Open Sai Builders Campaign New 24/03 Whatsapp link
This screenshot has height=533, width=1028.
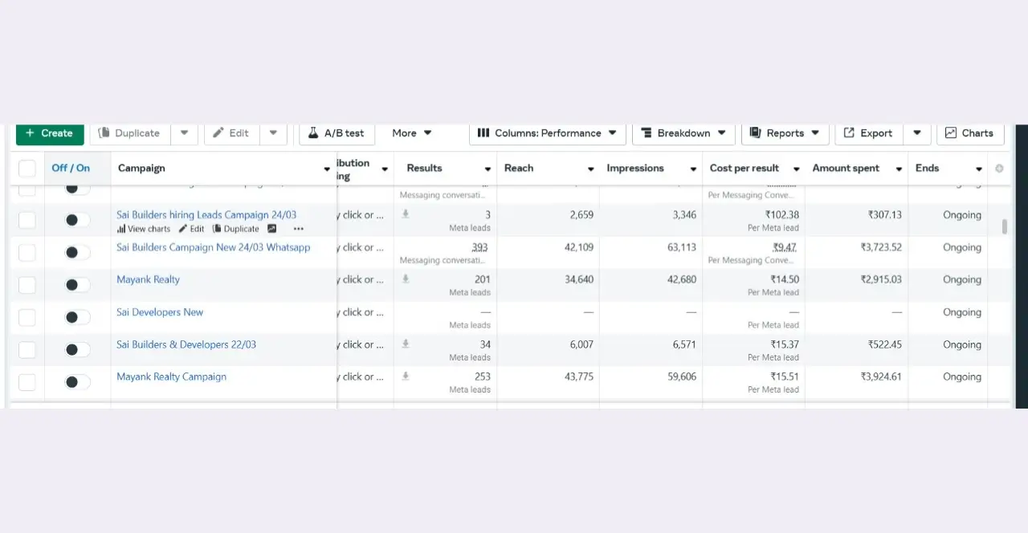(213, 247)
